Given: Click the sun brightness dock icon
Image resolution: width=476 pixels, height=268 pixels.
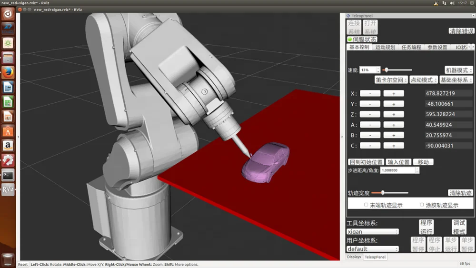Looking at the screenshot, I should [x=8, y=43].
